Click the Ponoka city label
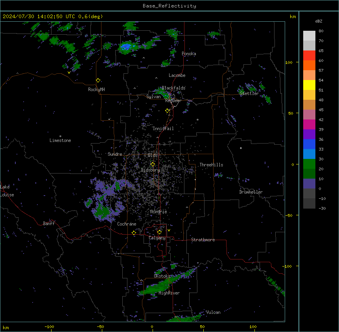Image resolution: width=339 pixels, height=332 pixels. [x=189, y=54]
